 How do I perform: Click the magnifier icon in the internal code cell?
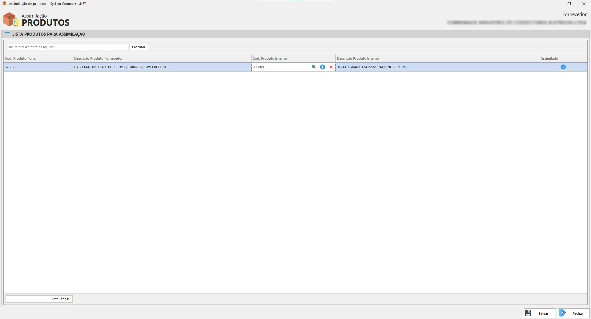pyautogui.click(x=314, y=67)
